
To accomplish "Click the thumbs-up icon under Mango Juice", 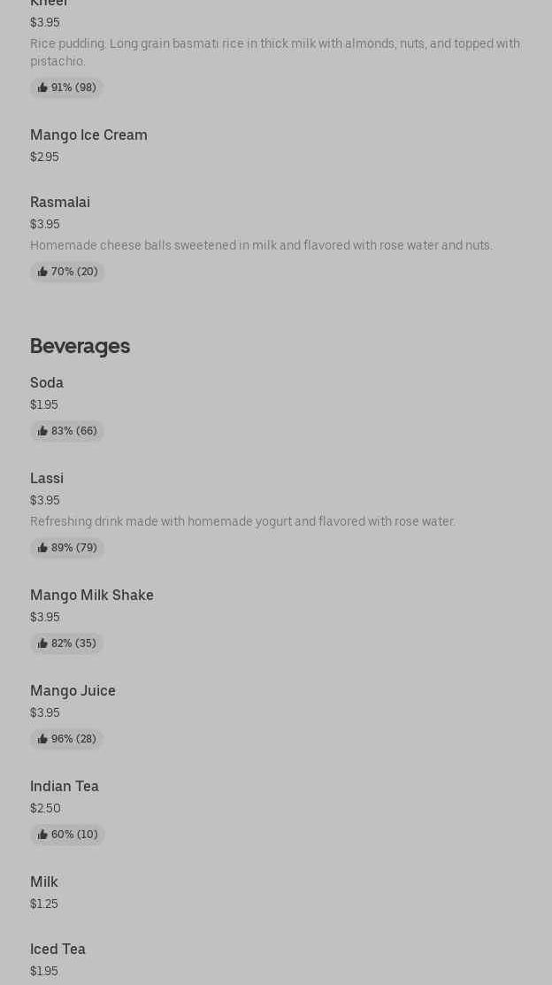I will pyautogui.click(x=42, y=739).
